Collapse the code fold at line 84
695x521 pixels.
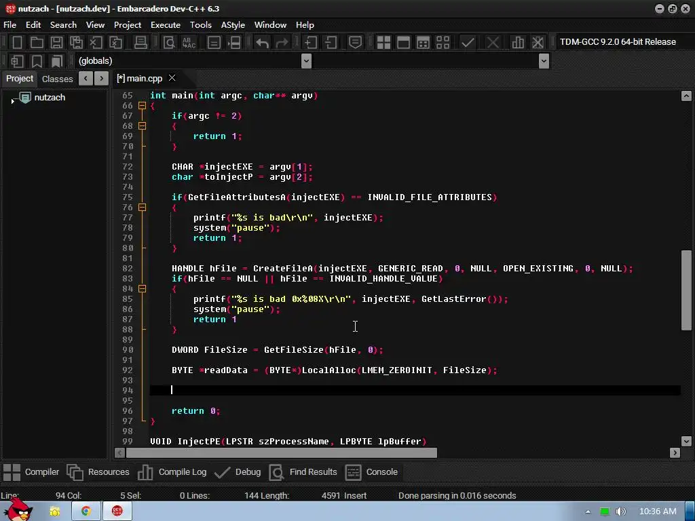(x=142, y=289)
